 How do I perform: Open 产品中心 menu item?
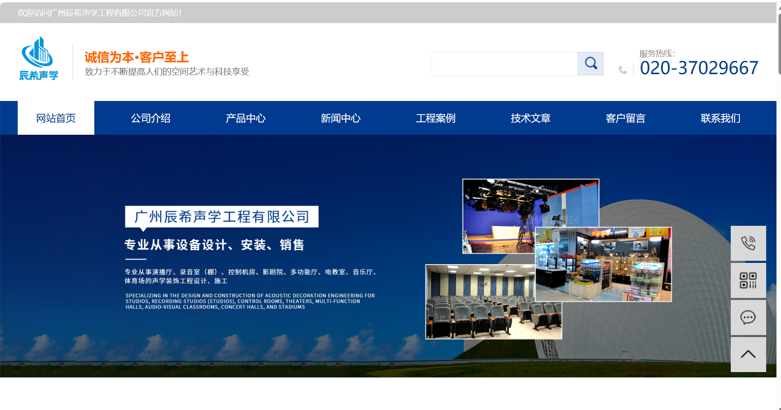(246, 118)
